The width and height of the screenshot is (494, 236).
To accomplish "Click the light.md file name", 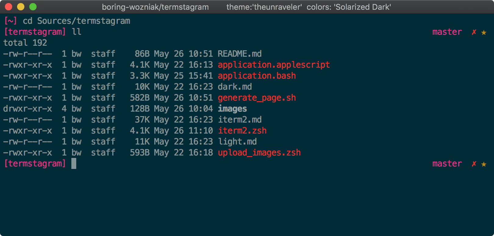I will click(x=237, y=142).
